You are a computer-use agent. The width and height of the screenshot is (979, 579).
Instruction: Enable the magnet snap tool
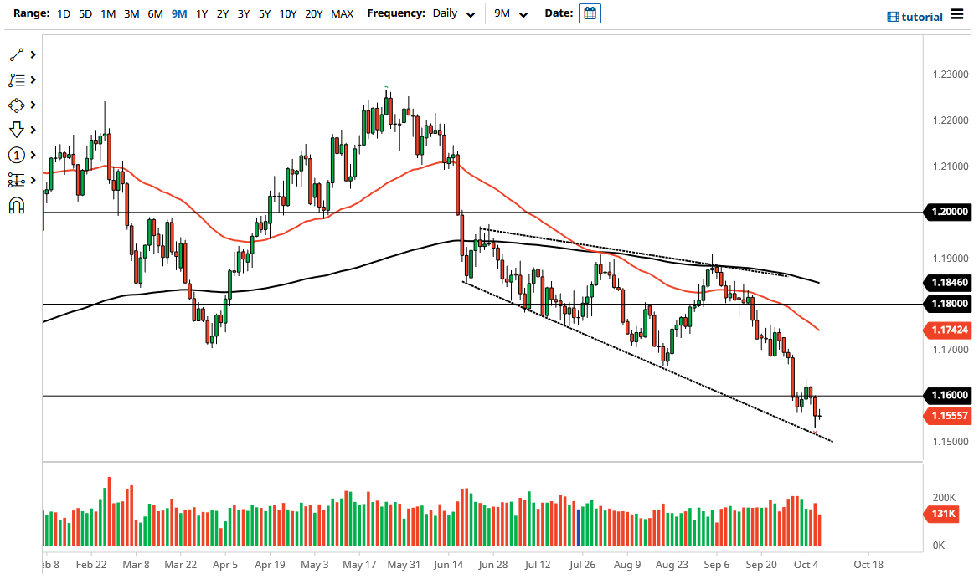coord(15,205)
